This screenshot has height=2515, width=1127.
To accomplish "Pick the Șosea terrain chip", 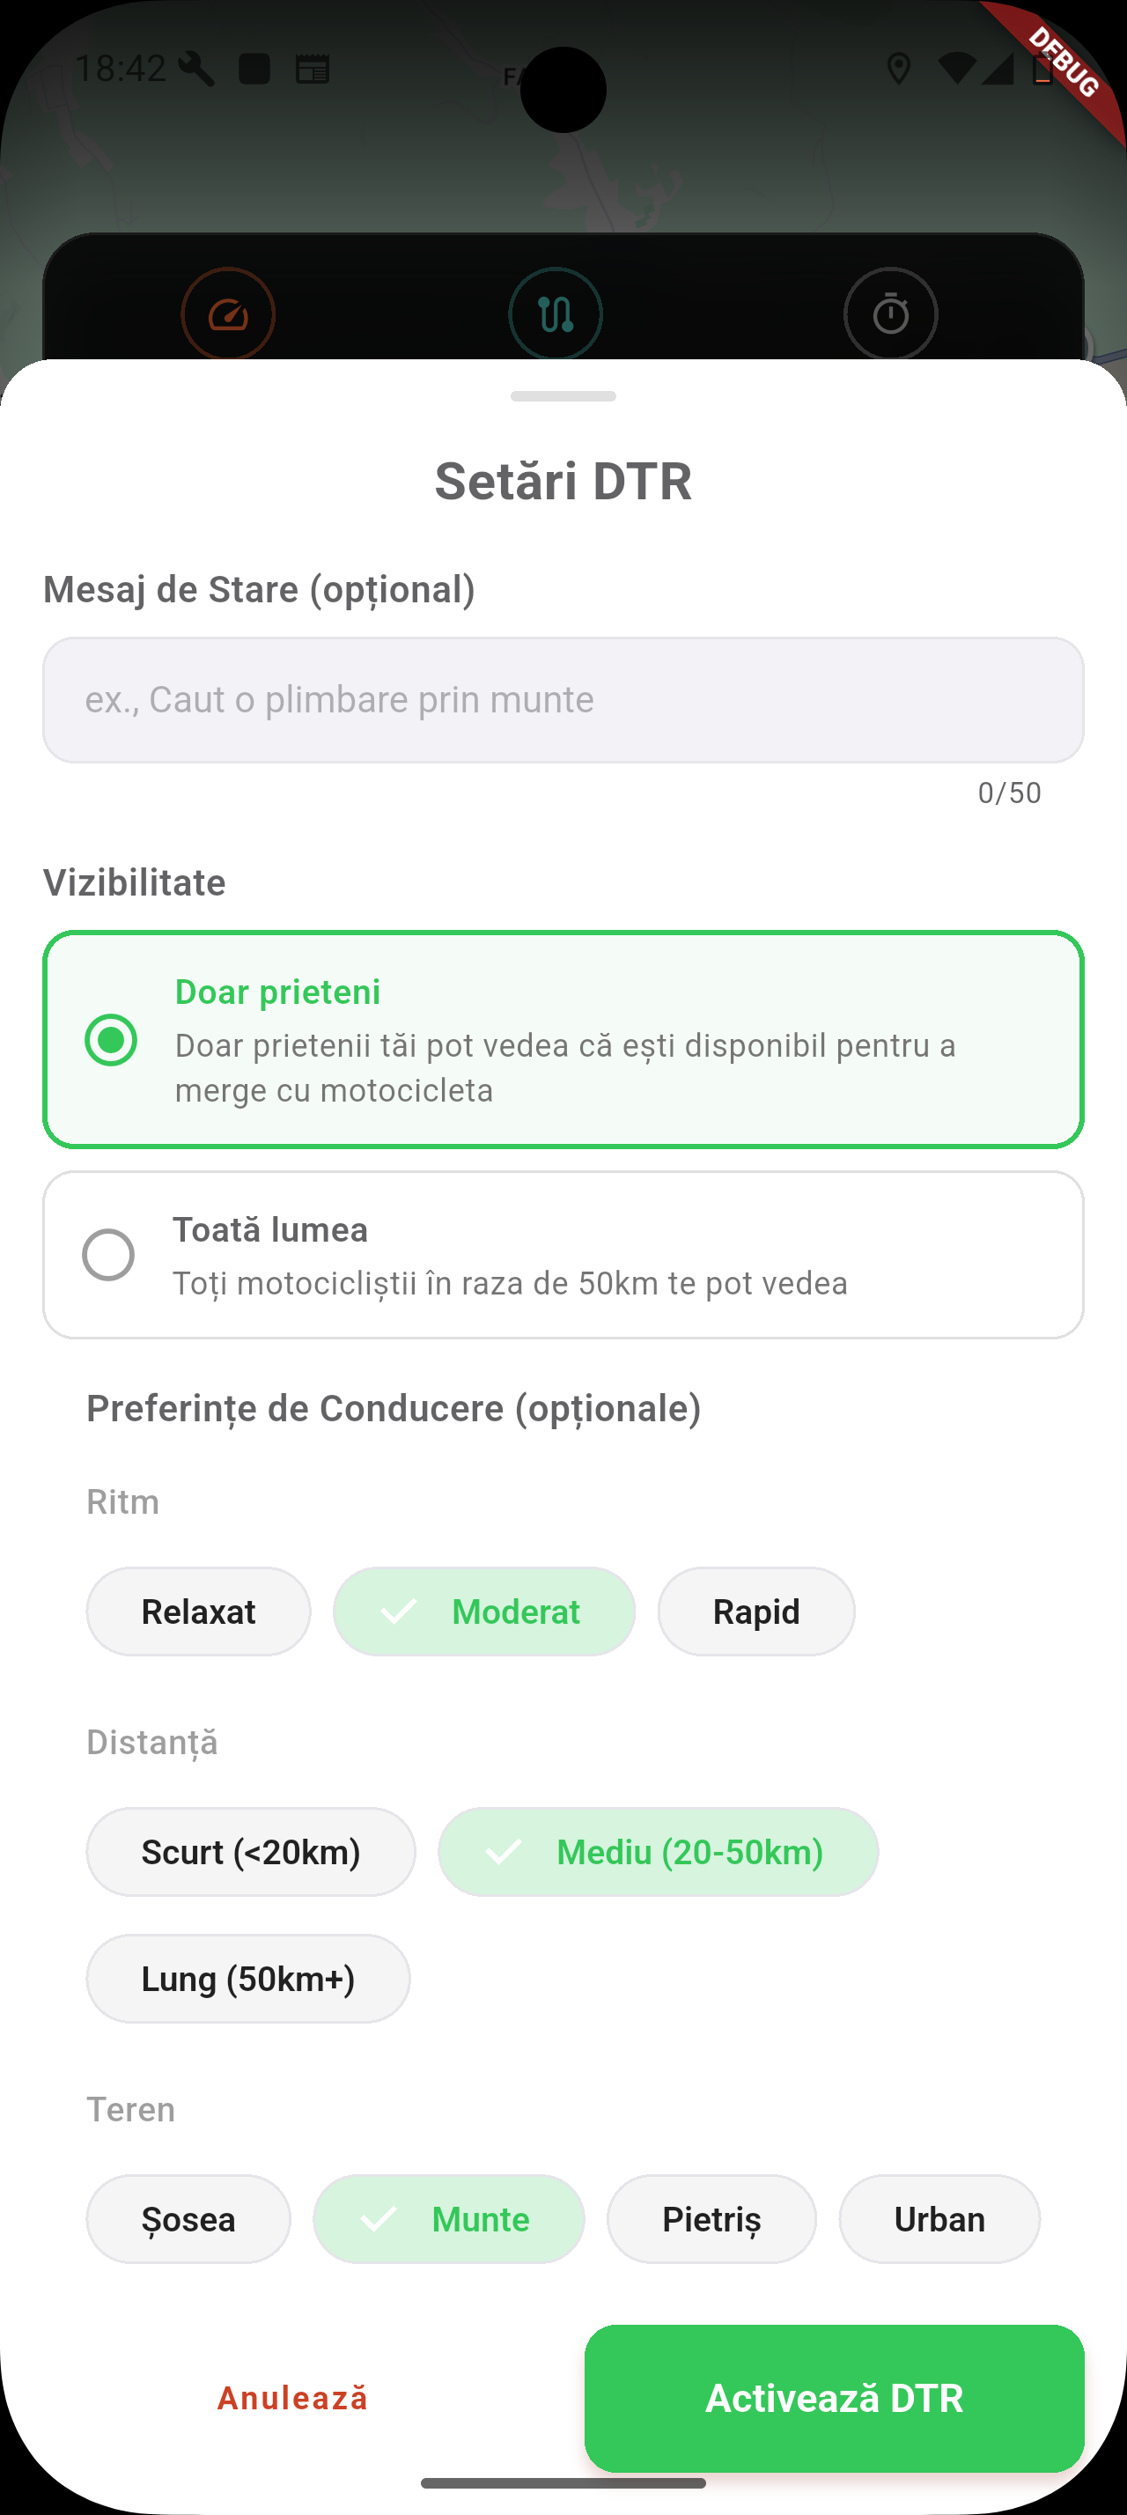I will tap(188, 2219).
